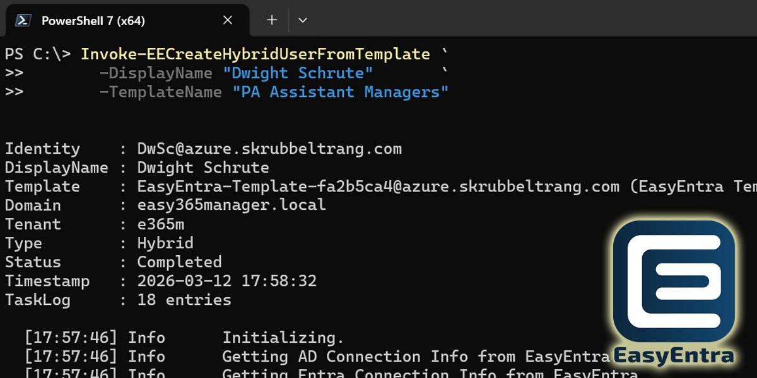Click the "PA Assistant Managers" template string
The width and height of the screenshot is (757, 378).
(x=341, y=92)
